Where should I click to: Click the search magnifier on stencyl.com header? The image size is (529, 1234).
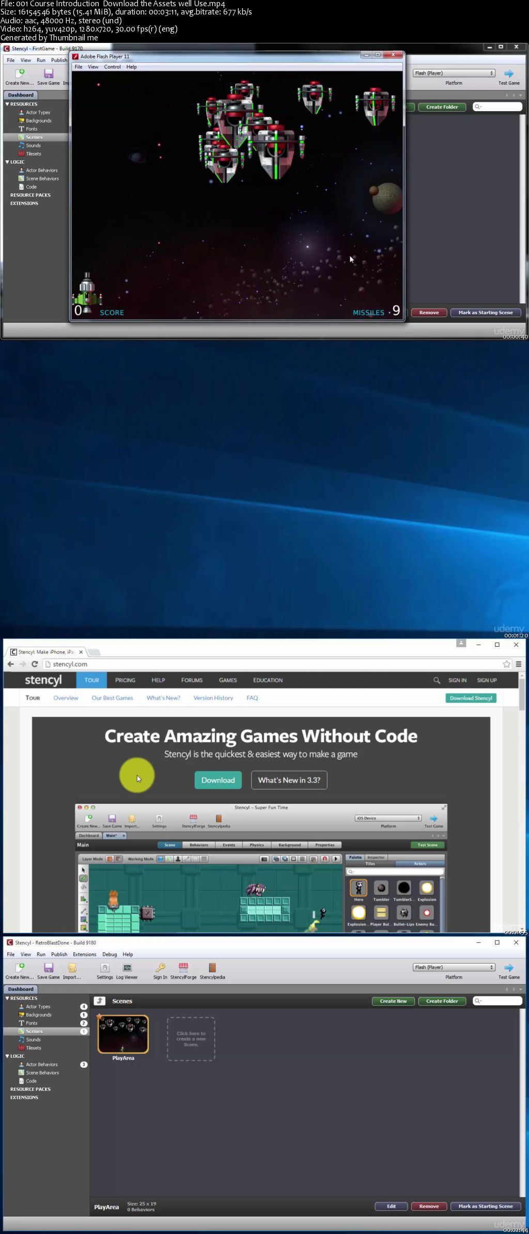pos(437,680)
